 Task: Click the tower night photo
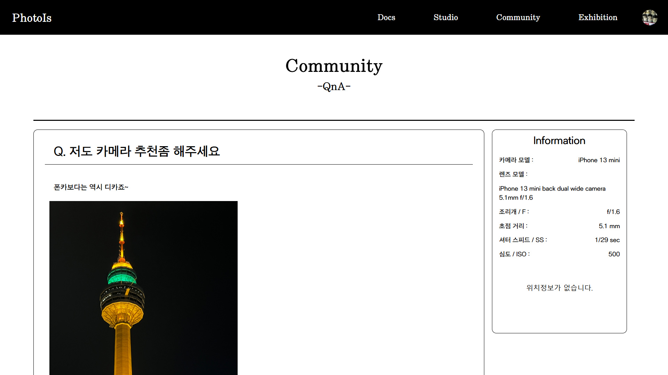coord(143,287)
